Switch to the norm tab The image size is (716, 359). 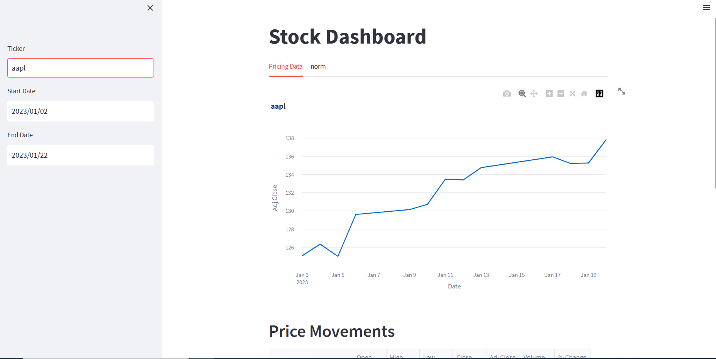pyautogui.click(x=318, y=66)
